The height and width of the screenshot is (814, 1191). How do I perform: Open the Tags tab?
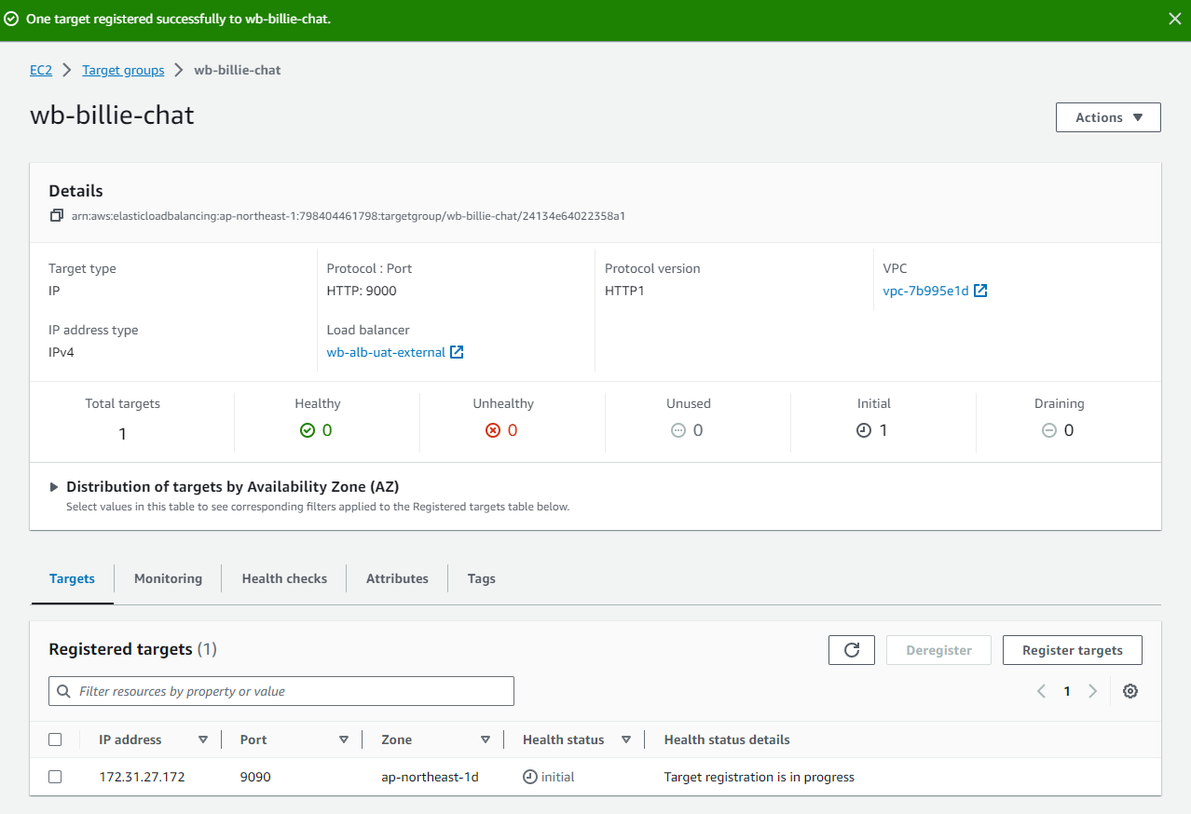pyautogui.click(x=482, y=578)
